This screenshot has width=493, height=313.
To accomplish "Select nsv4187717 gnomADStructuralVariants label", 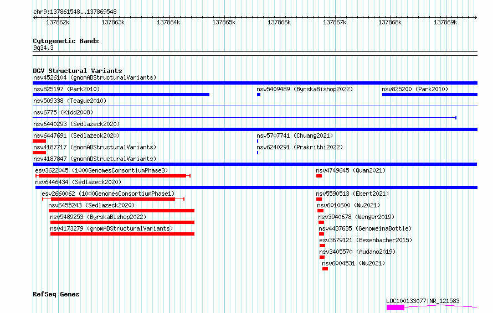I will (x=95, y=147).
